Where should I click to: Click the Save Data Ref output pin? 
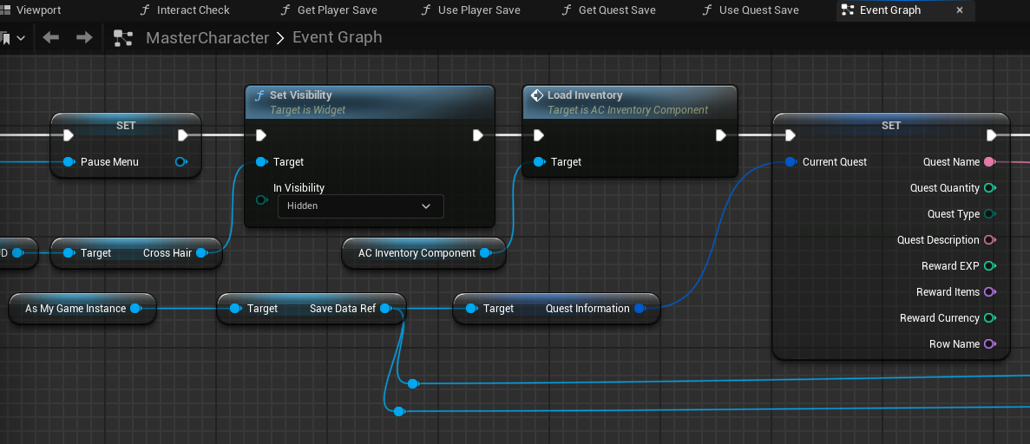point(386,308)
